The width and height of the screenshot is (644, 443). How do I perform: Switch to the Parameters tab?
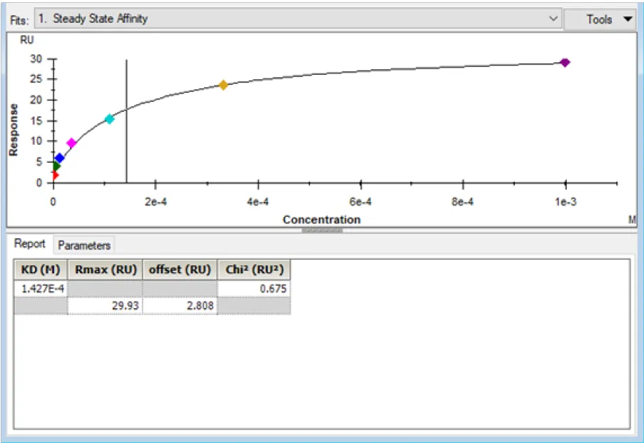(84, 245)
